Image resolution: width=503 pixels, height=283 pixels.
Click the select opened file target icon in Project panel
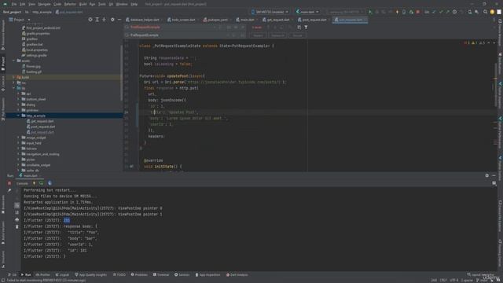click(x=90, y=20)
